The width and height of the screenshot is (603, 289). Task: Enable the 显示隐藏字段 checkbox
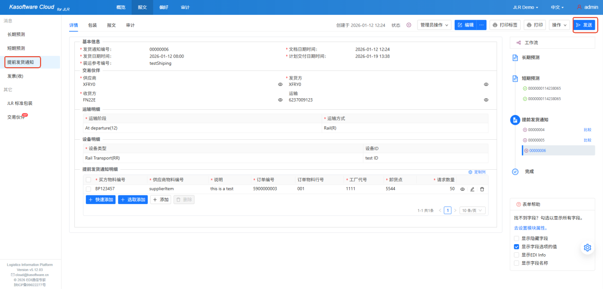pyautogui.click(x=517, y=238)
